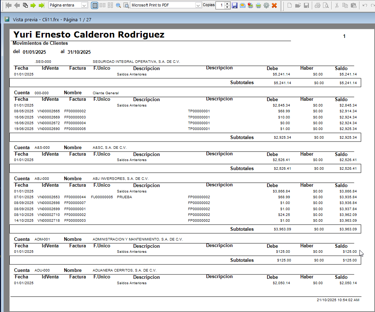Open the Microsoft Print to PDF printer dropdown
This screenshot has width=375, height=312.
click(198, 5)
